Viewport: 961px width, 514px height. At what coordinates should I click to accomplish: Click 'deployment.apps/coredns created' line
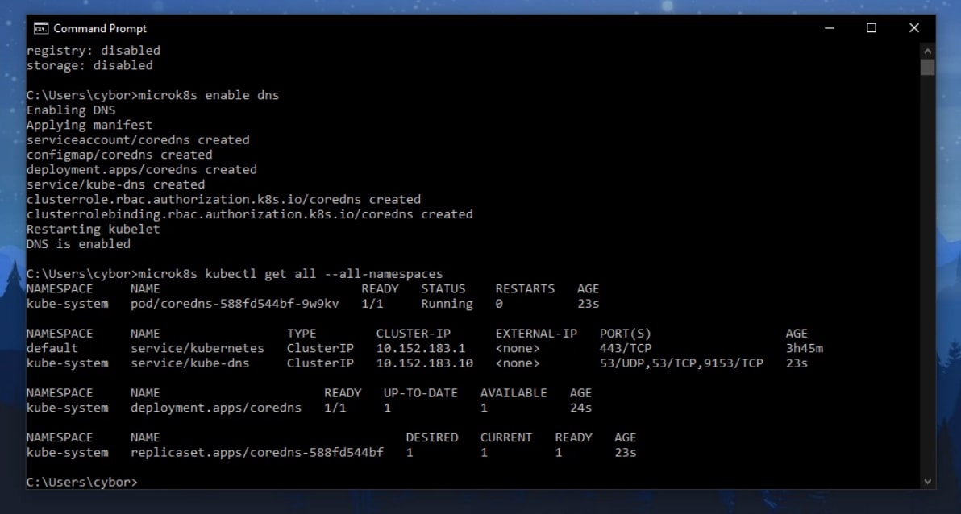[x=142, y=169]
